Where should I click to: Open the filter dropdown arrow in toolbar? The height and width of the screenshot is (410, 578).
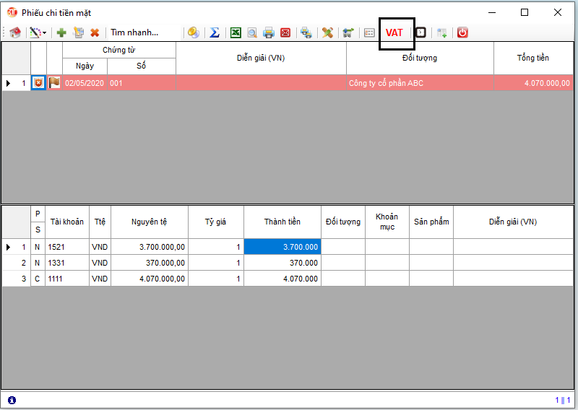(x=45, y=33)
